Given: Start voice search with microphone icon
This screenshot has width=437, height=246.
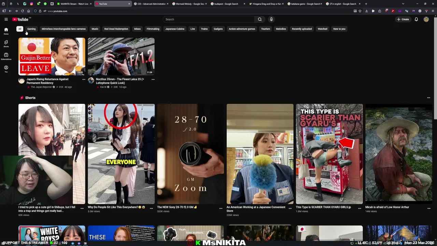Looking at the screenshot, I should tap(271, 19).
